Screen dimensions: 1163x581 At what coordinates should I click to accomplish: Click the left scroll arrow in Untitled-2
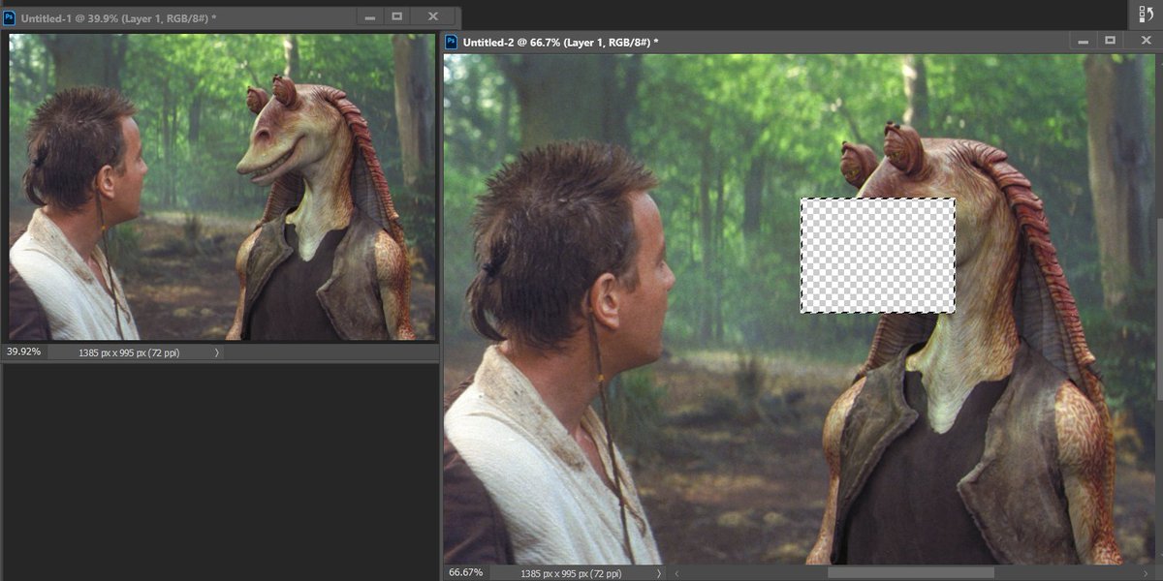click(x=676, y=573)
